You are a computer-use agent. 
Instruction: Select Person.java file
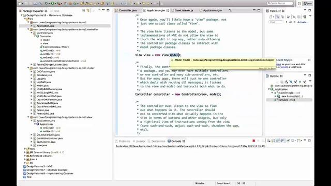[x=43, y=110]
